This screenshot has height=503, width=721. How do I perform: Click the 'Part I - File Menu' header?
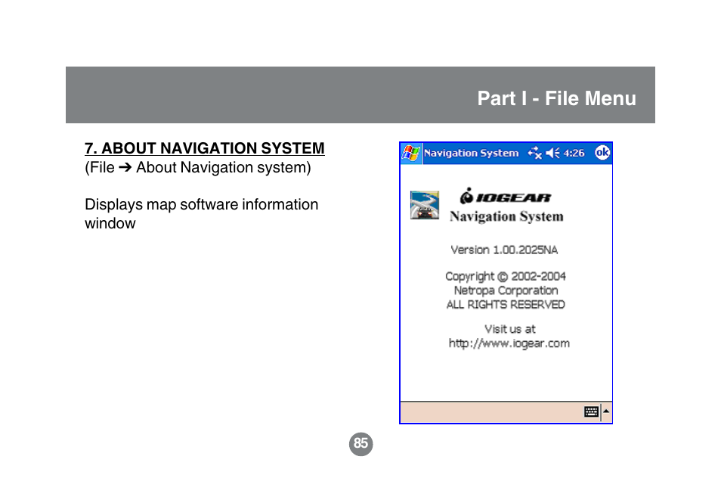coord(556,98)
